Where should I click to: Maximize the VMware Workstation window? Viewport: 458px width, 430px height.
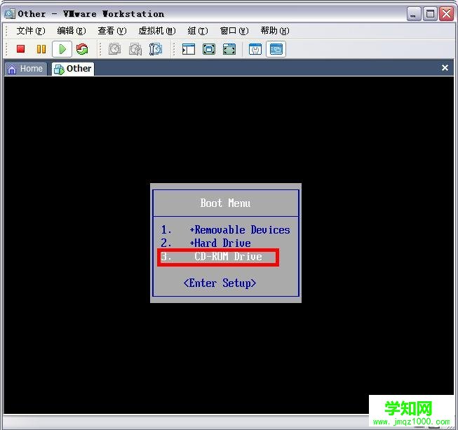430,14
